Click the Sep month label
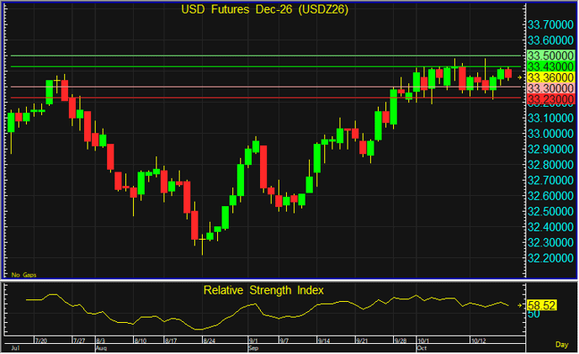The height and width of the screenshot is (354, 579). pos(253,348)
